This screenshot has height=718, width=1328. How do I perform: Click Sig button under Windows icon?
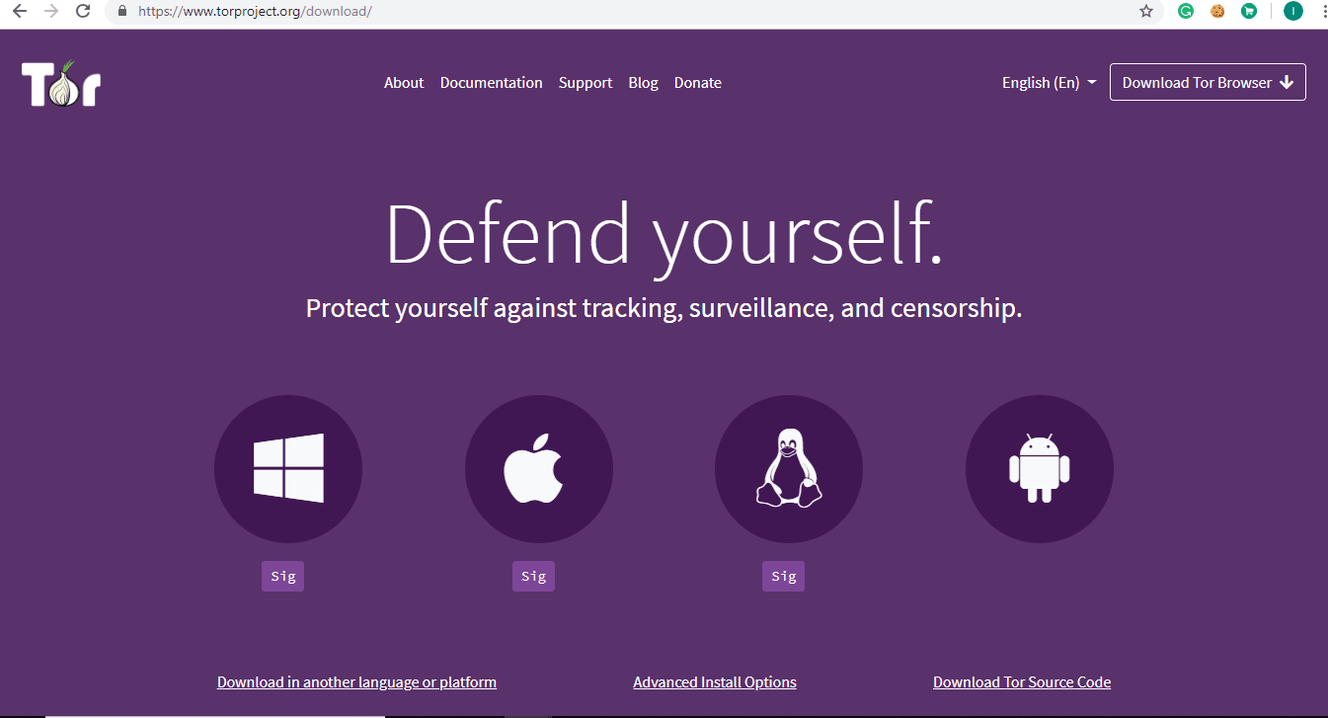click(x=283, y=576)
